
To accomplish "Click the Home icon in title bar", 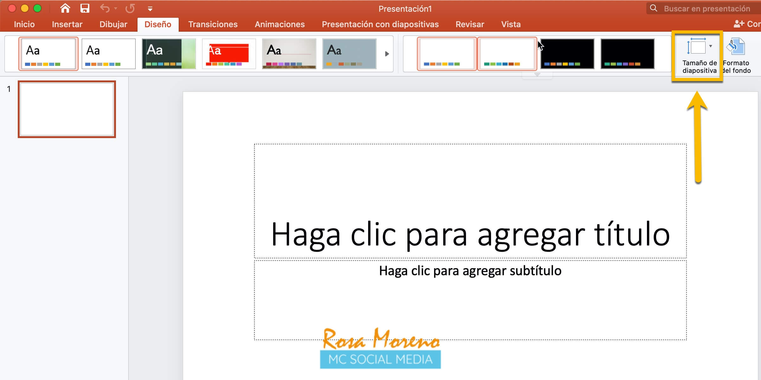I will (x=65, y=8).
